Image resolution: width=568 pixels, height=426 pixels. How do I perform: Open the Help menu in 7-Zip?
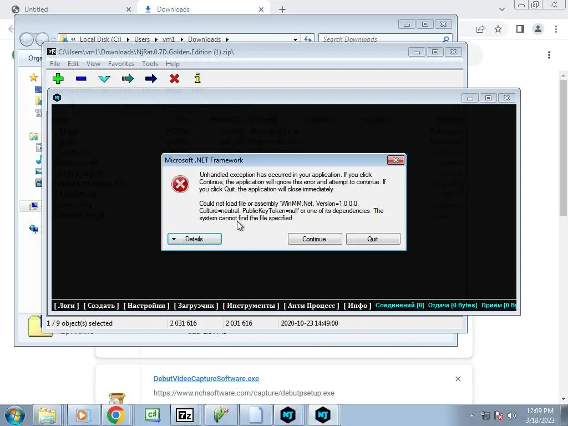173,64
